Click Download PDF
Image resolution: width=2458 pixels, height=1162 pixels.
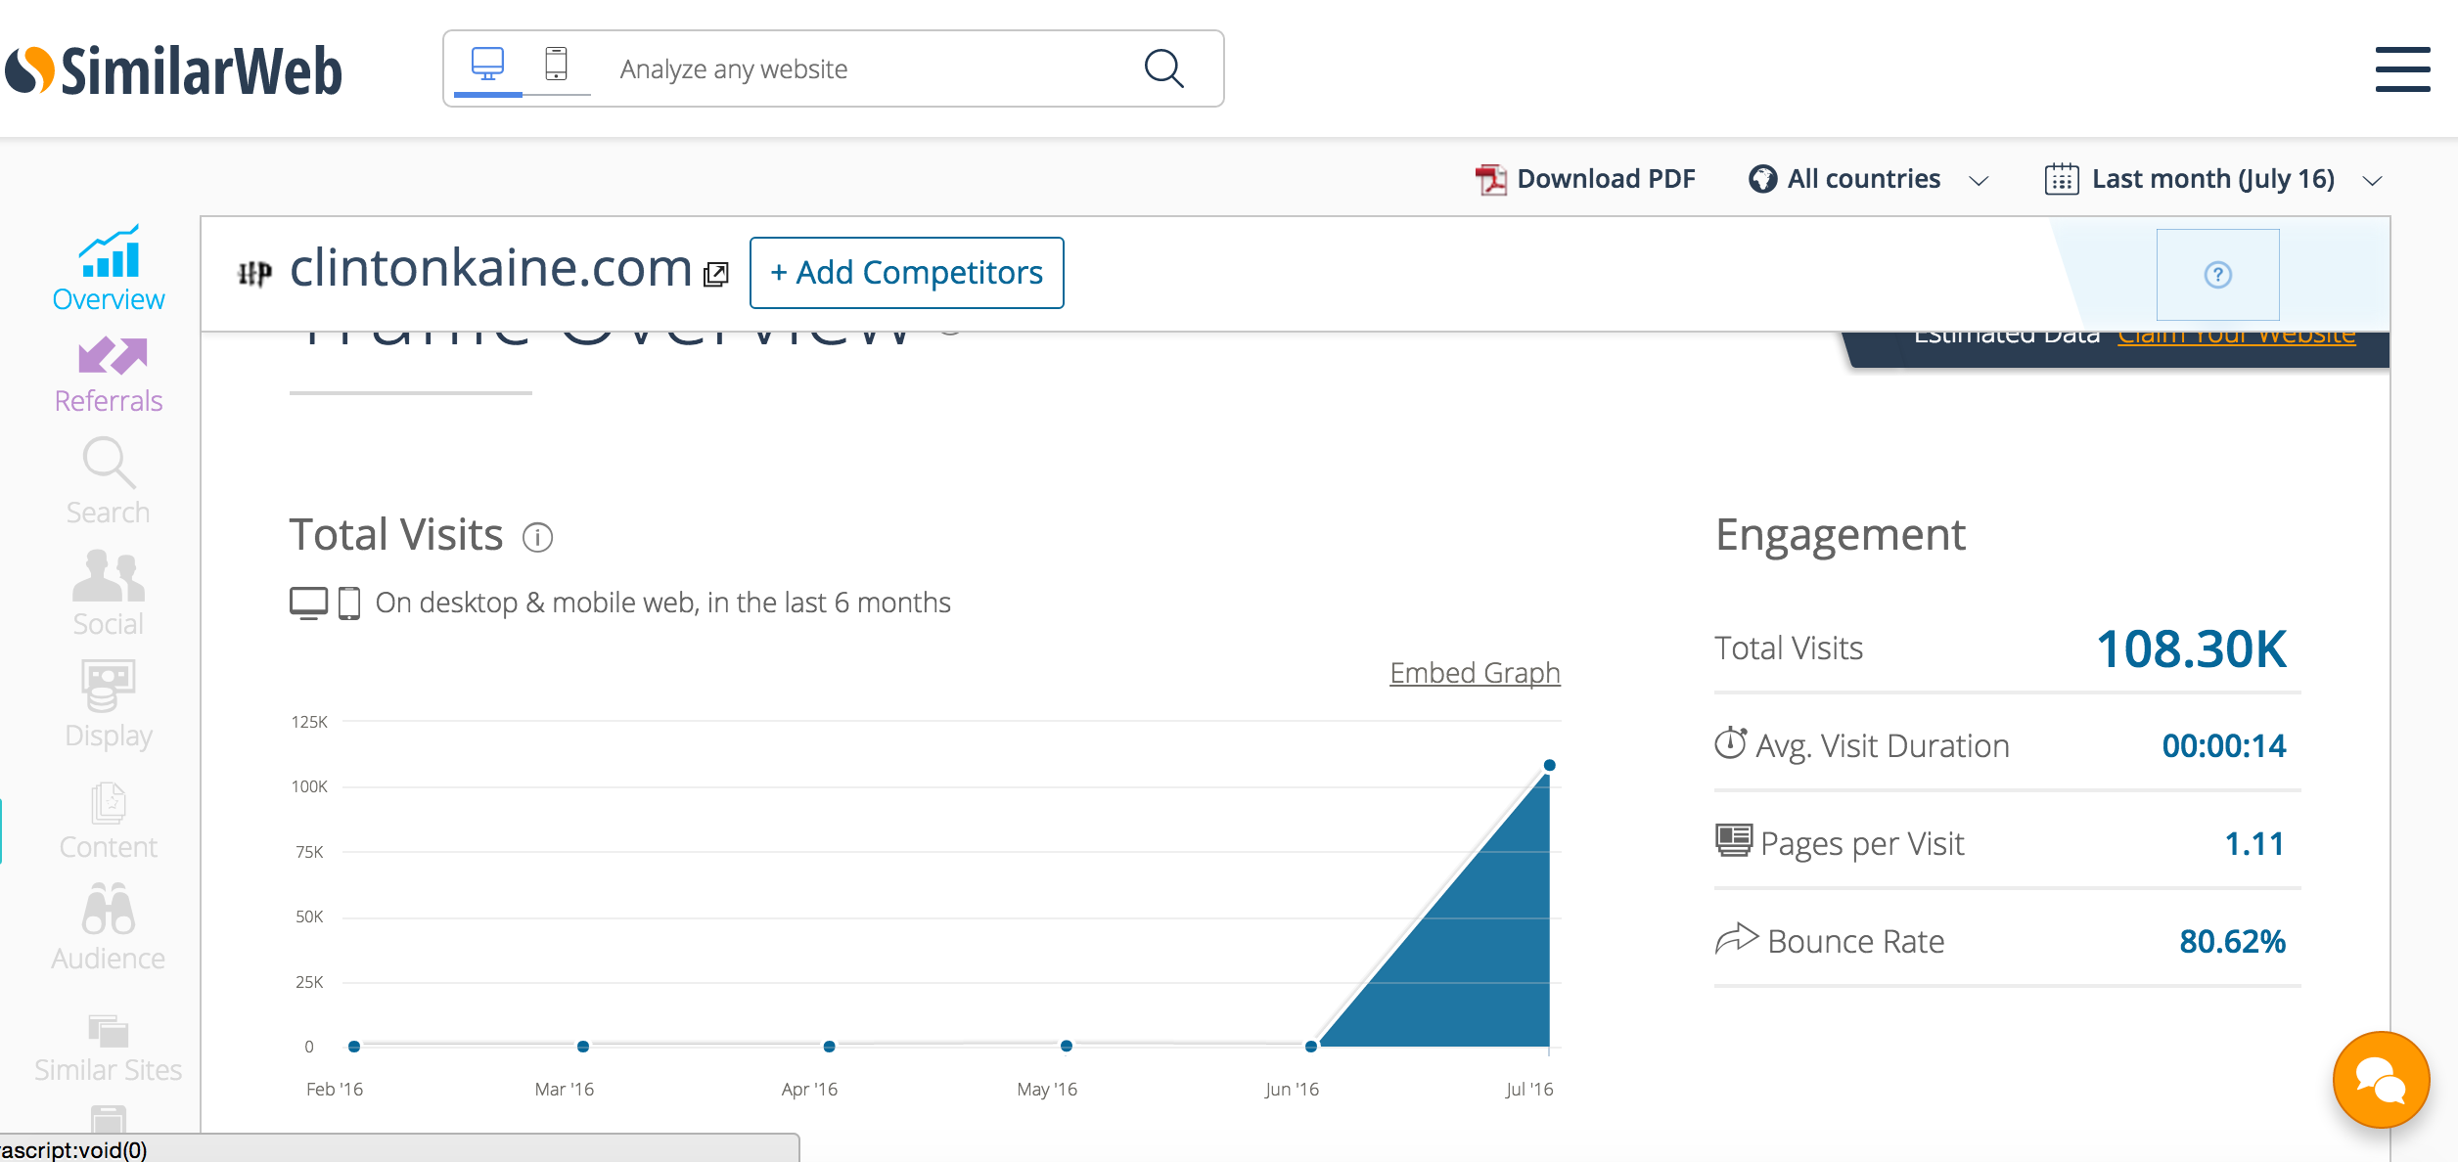[x=1586, y=179]
